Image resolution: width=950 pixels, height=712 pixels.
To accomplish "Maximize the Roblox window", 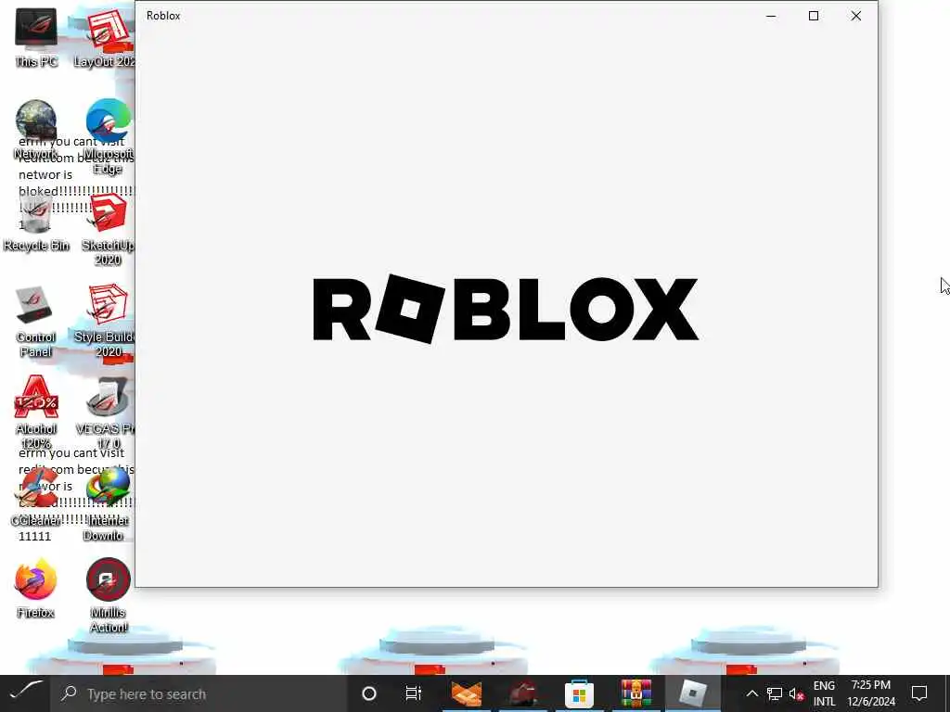I will (814, 16).
